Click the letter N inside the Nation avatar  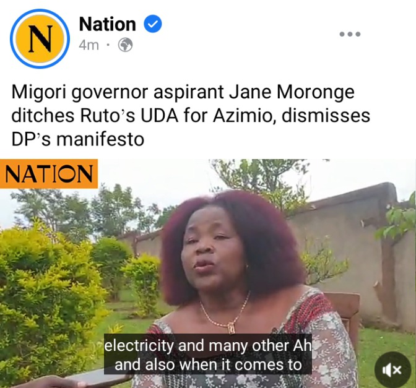(x=40, y=39)
